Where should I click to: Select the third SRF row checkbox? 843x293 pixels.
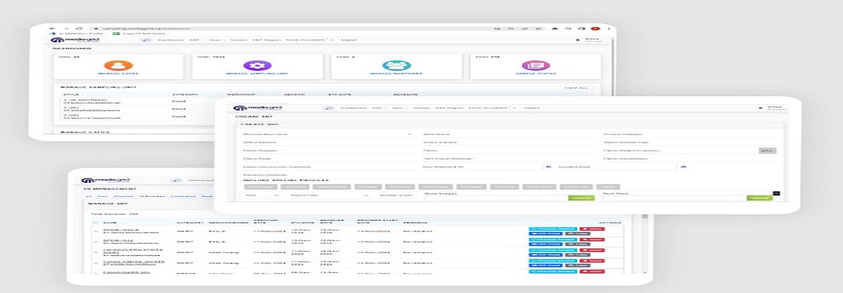point(96,253)
